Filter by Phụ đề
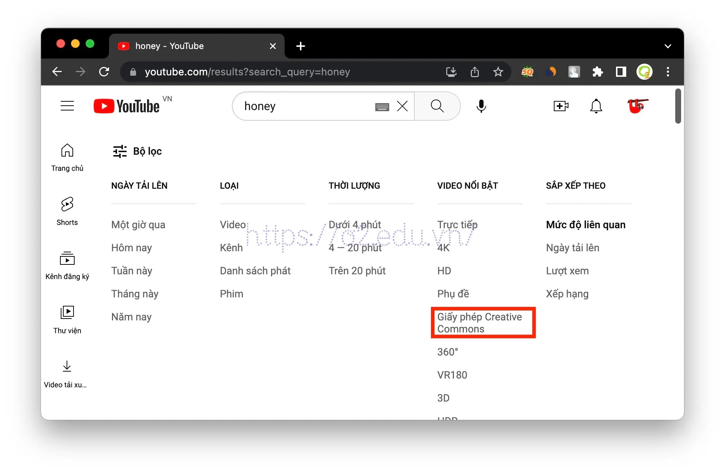This screenshot has height=474, width=725. click(453, 294)
